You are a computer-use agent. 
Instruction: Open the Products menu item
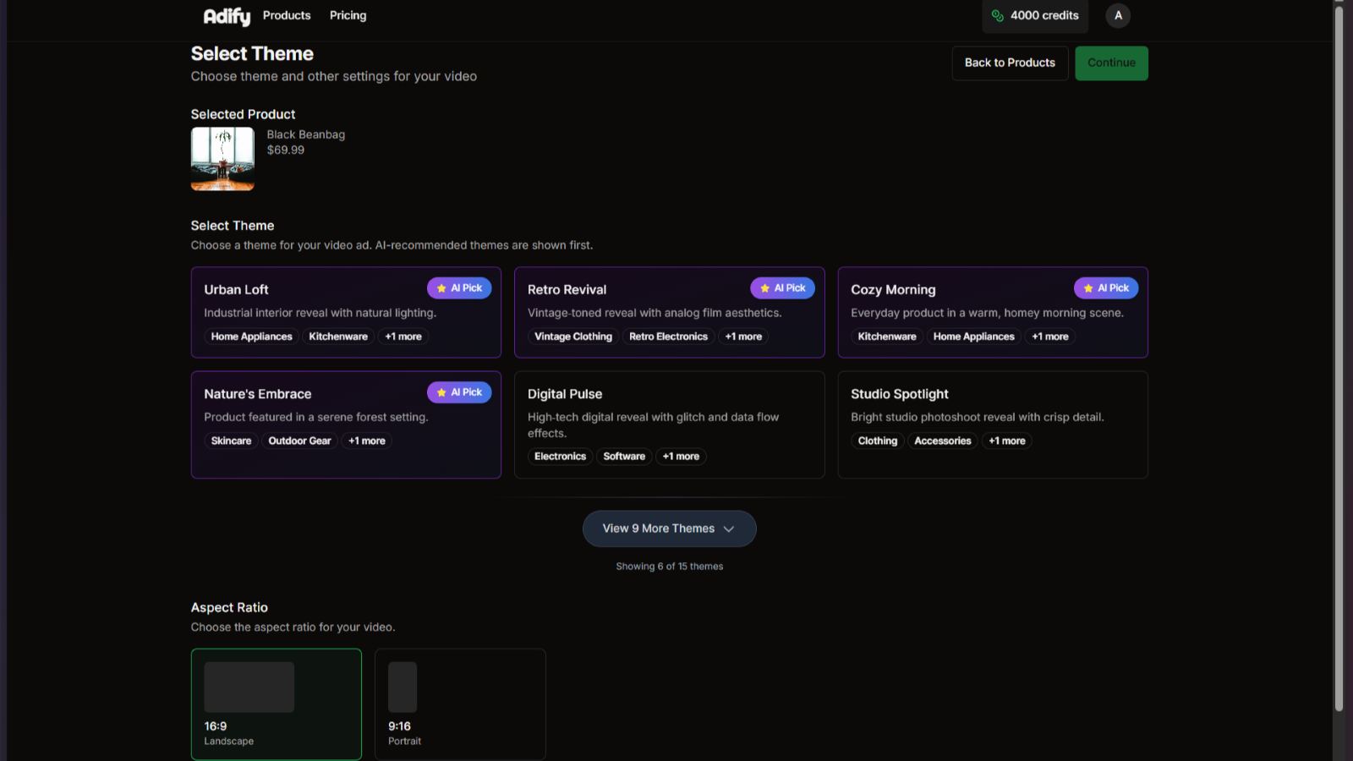click(x=287, y=15)
